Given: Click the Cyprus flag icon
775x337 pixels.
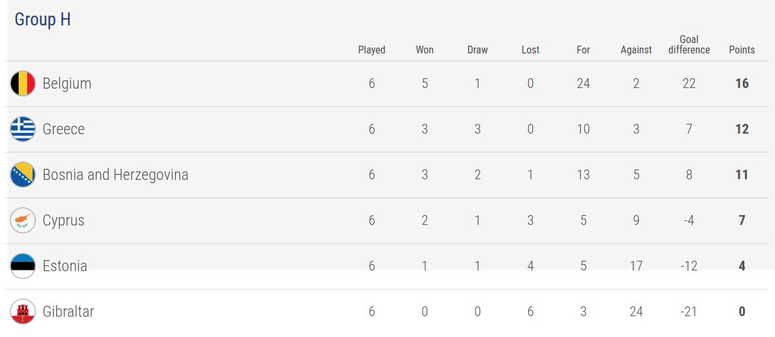Looking at the screenshot, I should pyautogui.click(x=23, y=220).
